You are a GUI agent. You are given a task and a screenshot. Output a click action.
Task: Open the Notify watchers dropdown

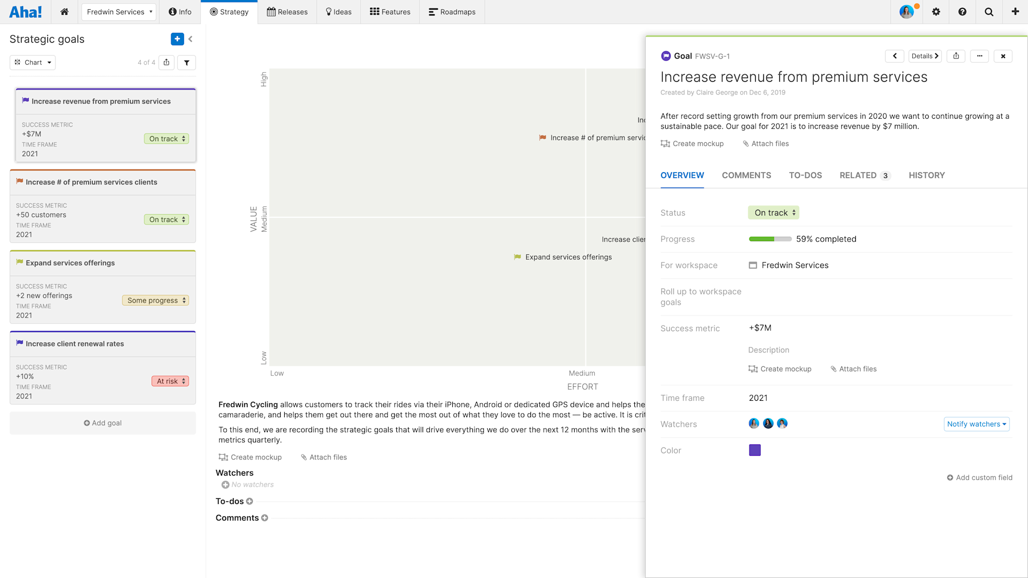click(x=976, y=424)
